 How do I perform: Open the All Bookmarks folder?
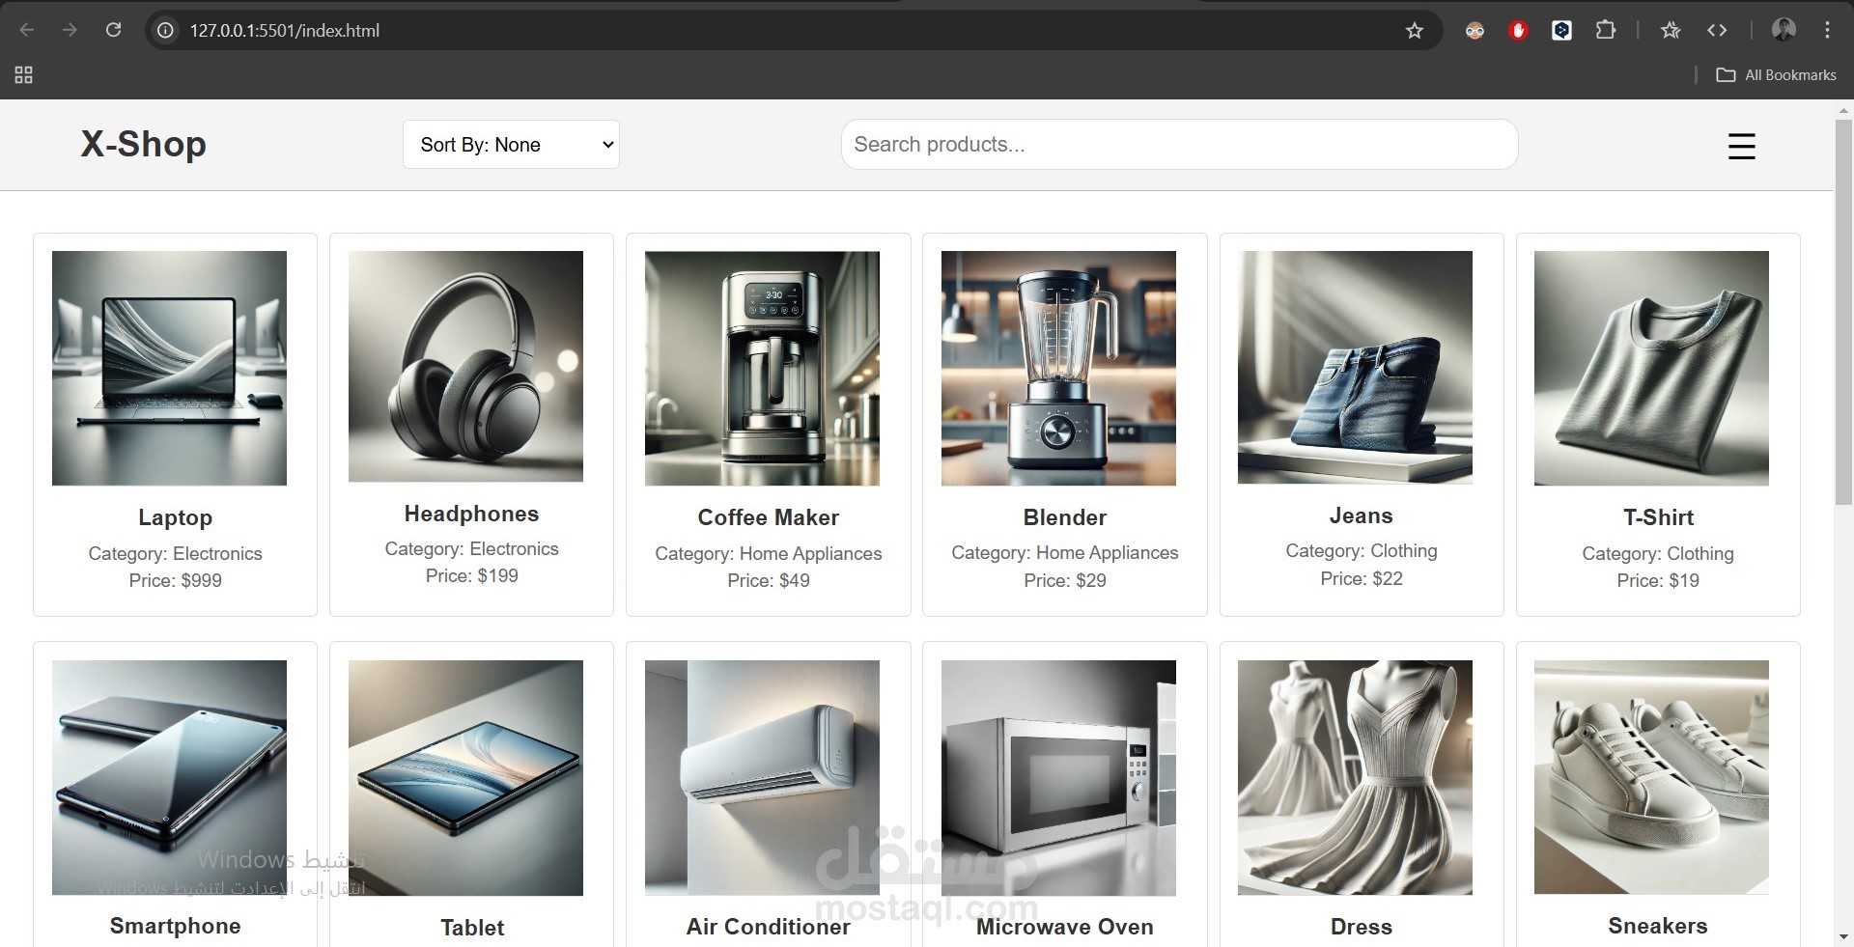(1776, 74)
